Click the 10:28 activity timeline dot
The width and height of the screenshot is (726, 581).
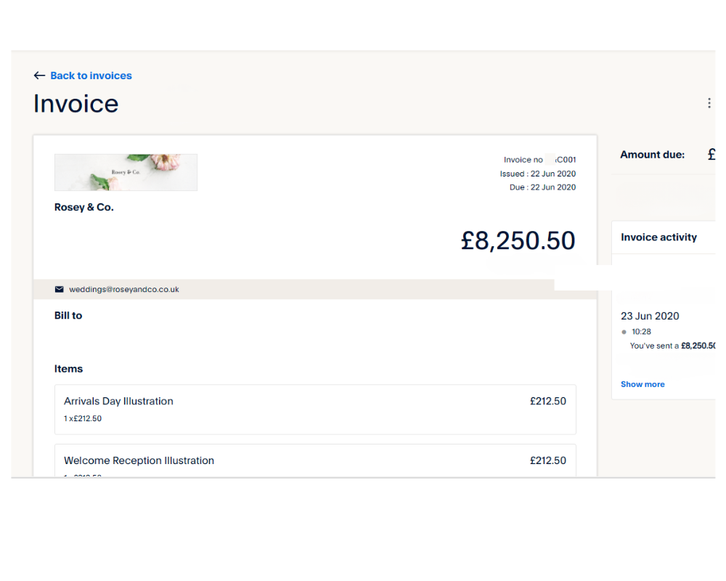point(624,332)
